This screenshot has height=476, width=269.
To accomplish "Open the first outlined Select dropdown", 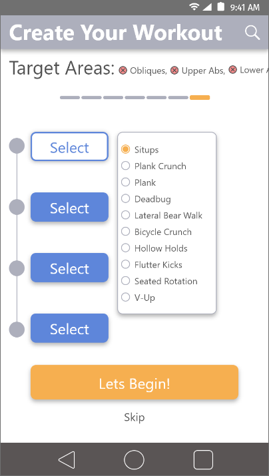I will coord(69,146).
